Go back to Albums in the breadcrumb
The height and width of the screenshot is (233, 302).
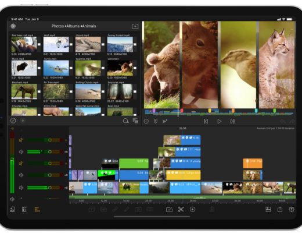coord(73,26)
